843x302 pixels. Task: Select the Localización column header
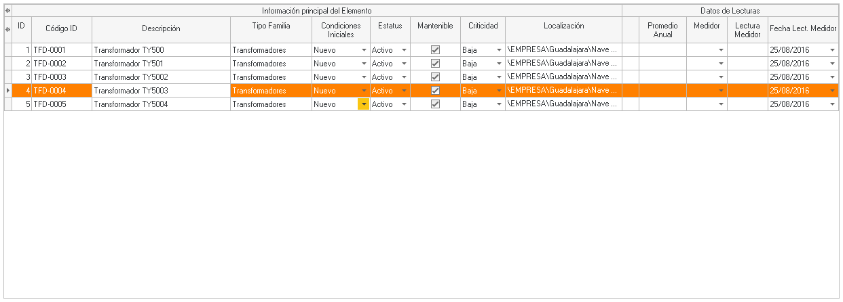[x=563, y=26]
